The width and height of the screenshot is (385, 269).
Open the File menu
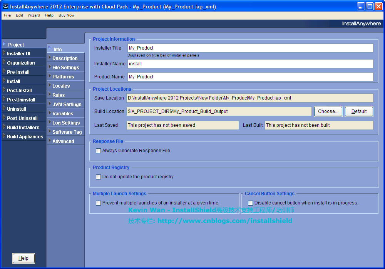(7, 15)
